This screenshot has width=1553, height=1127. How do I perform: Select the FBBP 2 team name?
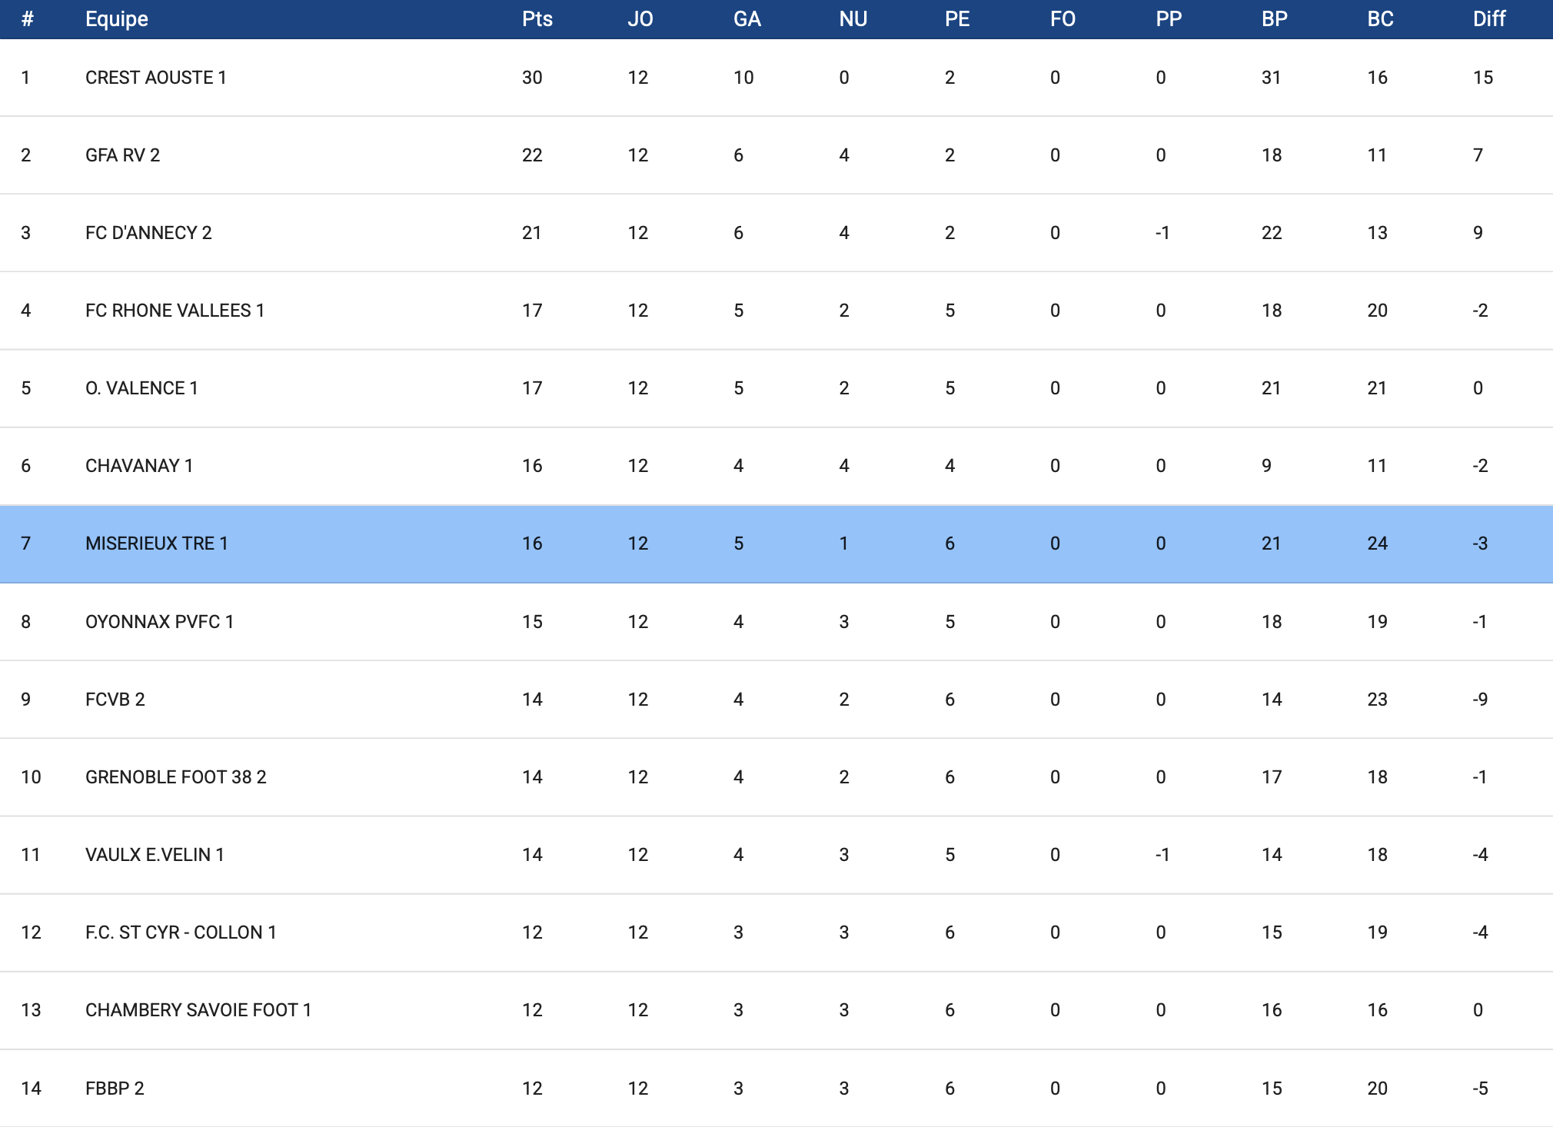click(x=115, y=1089)
